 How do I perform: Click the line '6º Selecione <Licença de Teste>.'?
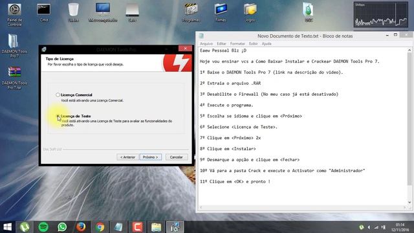click(239, 127)
